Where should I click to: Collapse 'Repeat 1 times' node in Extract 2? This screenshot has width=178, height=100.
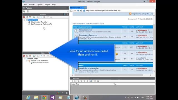pos(24,20)
